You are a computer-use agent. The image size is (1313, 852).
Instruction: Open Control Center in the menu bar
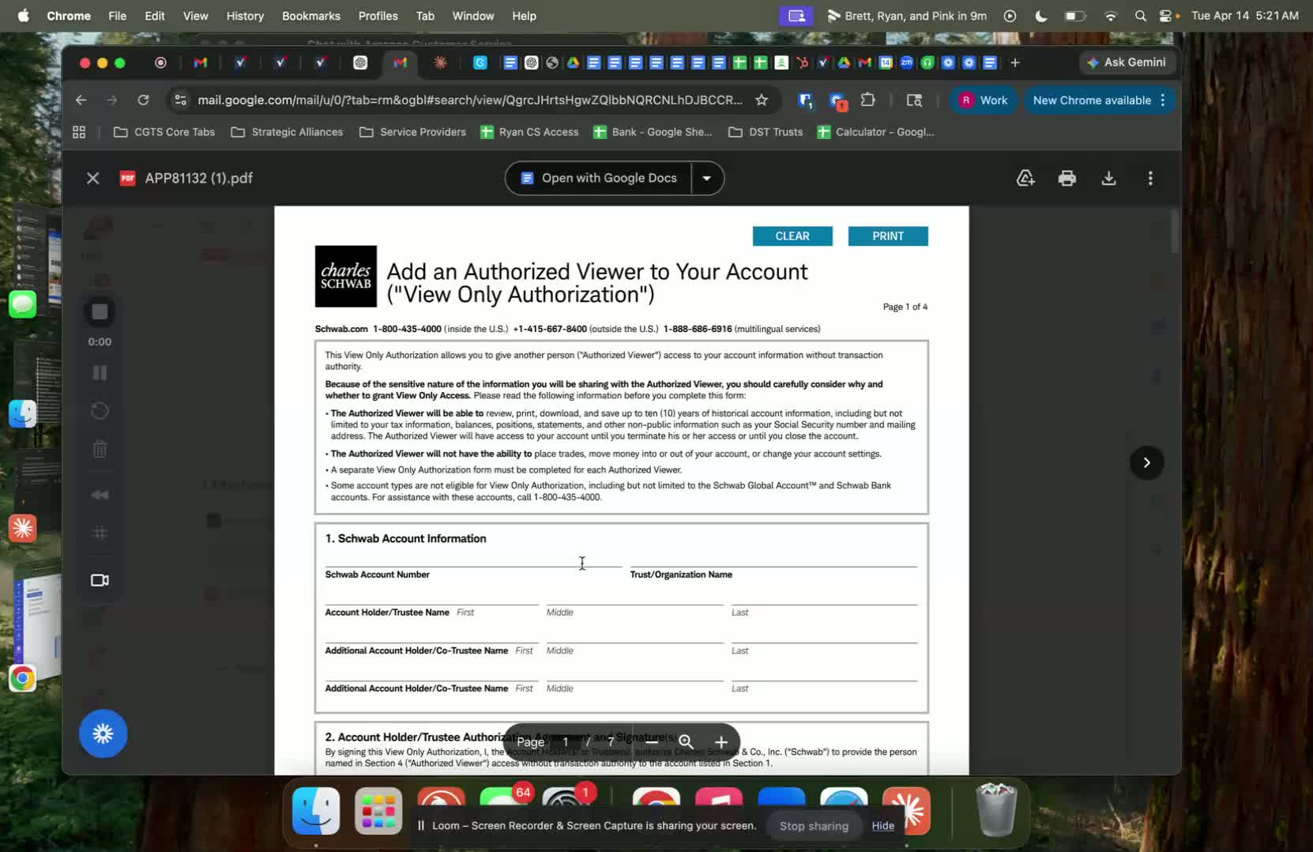(1165, 16)
